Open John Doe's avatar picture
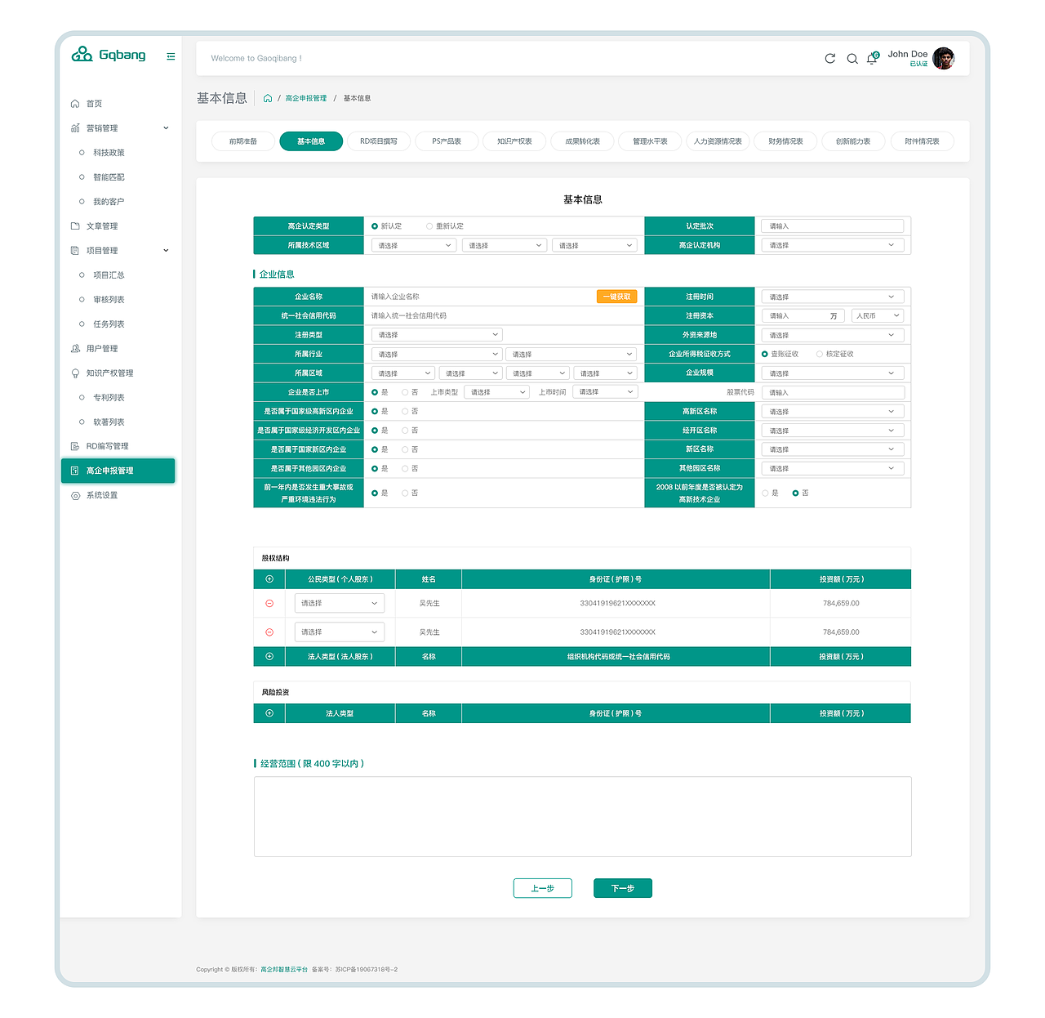The image size is (1045, 1018). 944,59
